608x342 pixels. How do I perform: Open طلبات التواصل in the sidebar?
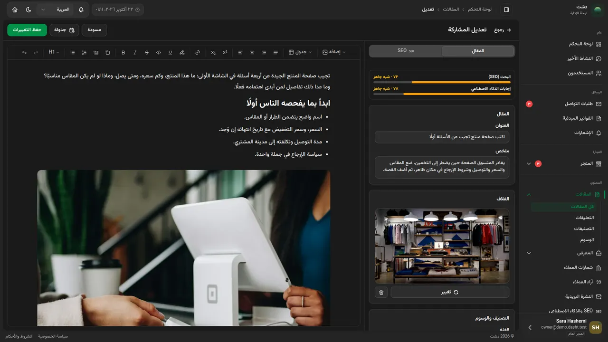(x=564, y=104)
